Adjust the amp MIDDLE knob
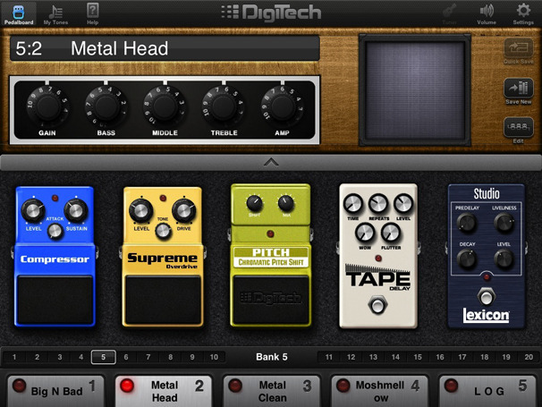 point(165,107)
